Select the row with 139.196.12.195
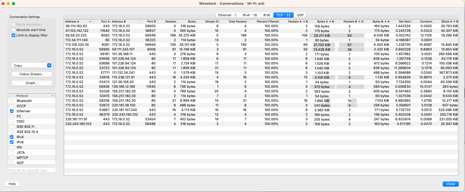 tap(261, 86)
